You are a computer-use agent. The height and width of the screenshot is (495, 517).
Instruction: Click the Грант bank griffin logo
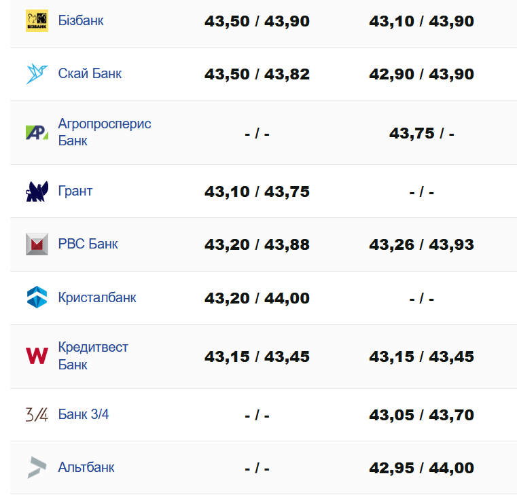tap(37, 191)
